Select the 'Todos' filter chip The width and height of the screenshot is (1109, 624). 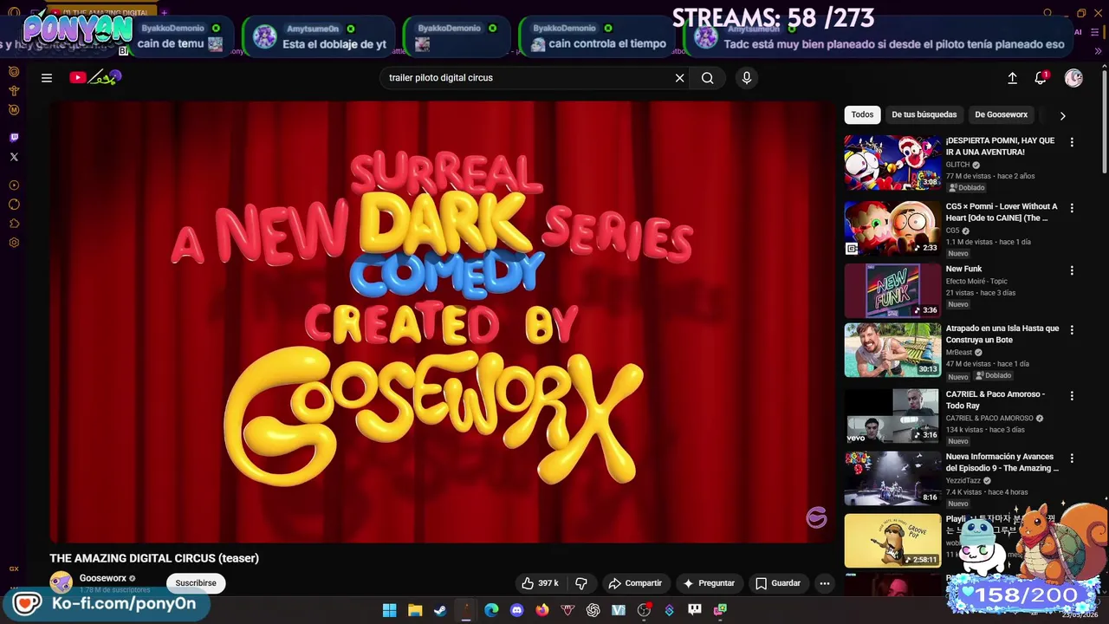click(x=862, y=114)
